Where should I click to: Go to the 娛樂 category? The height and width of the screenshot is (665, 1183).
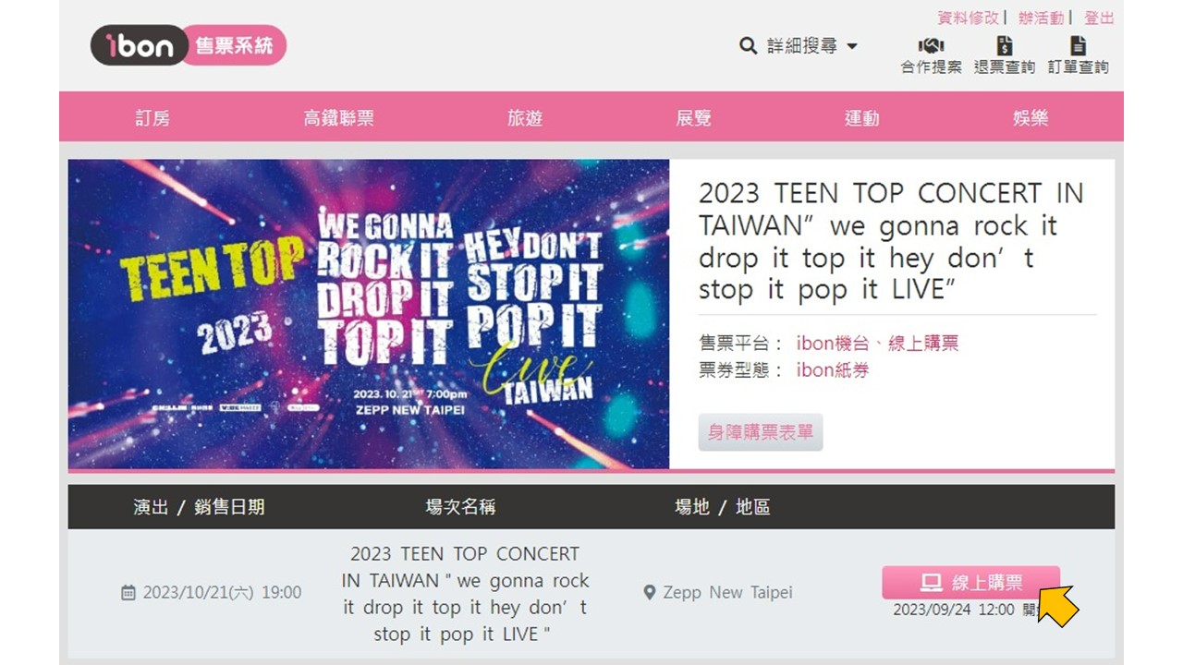click(1030, 117)
